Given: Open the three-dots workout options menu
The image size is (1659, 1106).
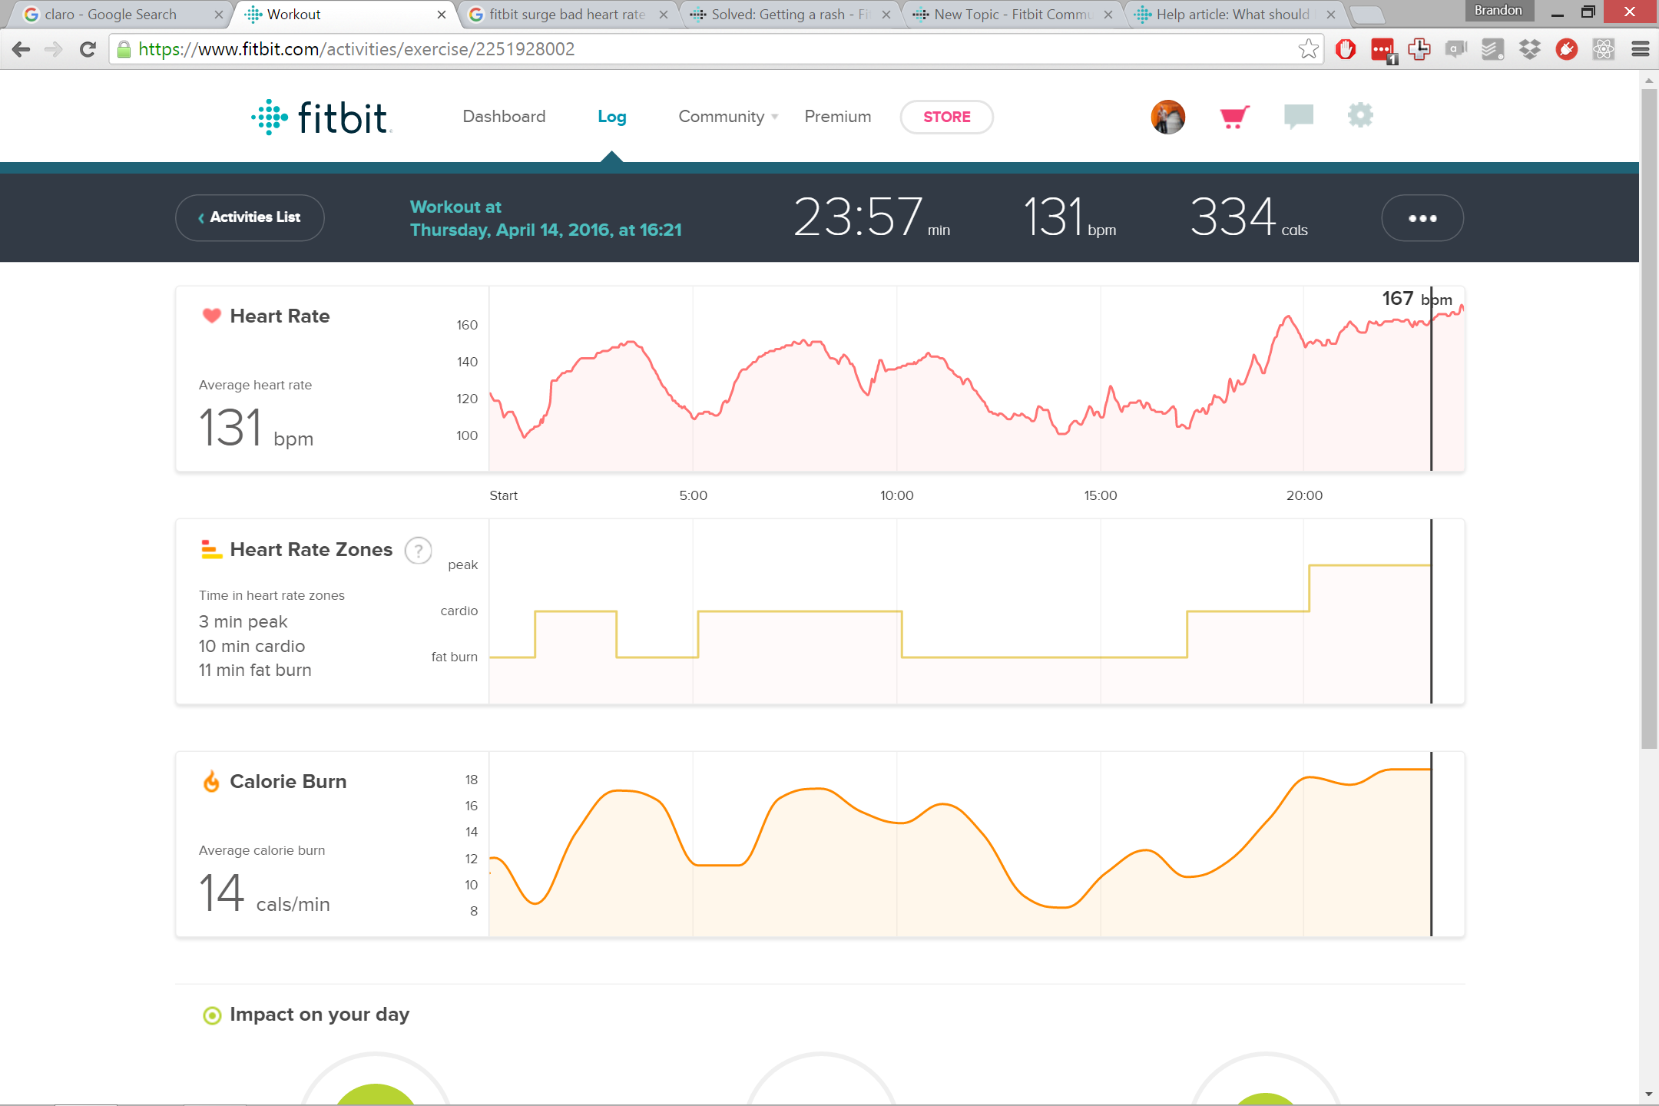Looking at the screenshot, I should [x=1422, y=218].
